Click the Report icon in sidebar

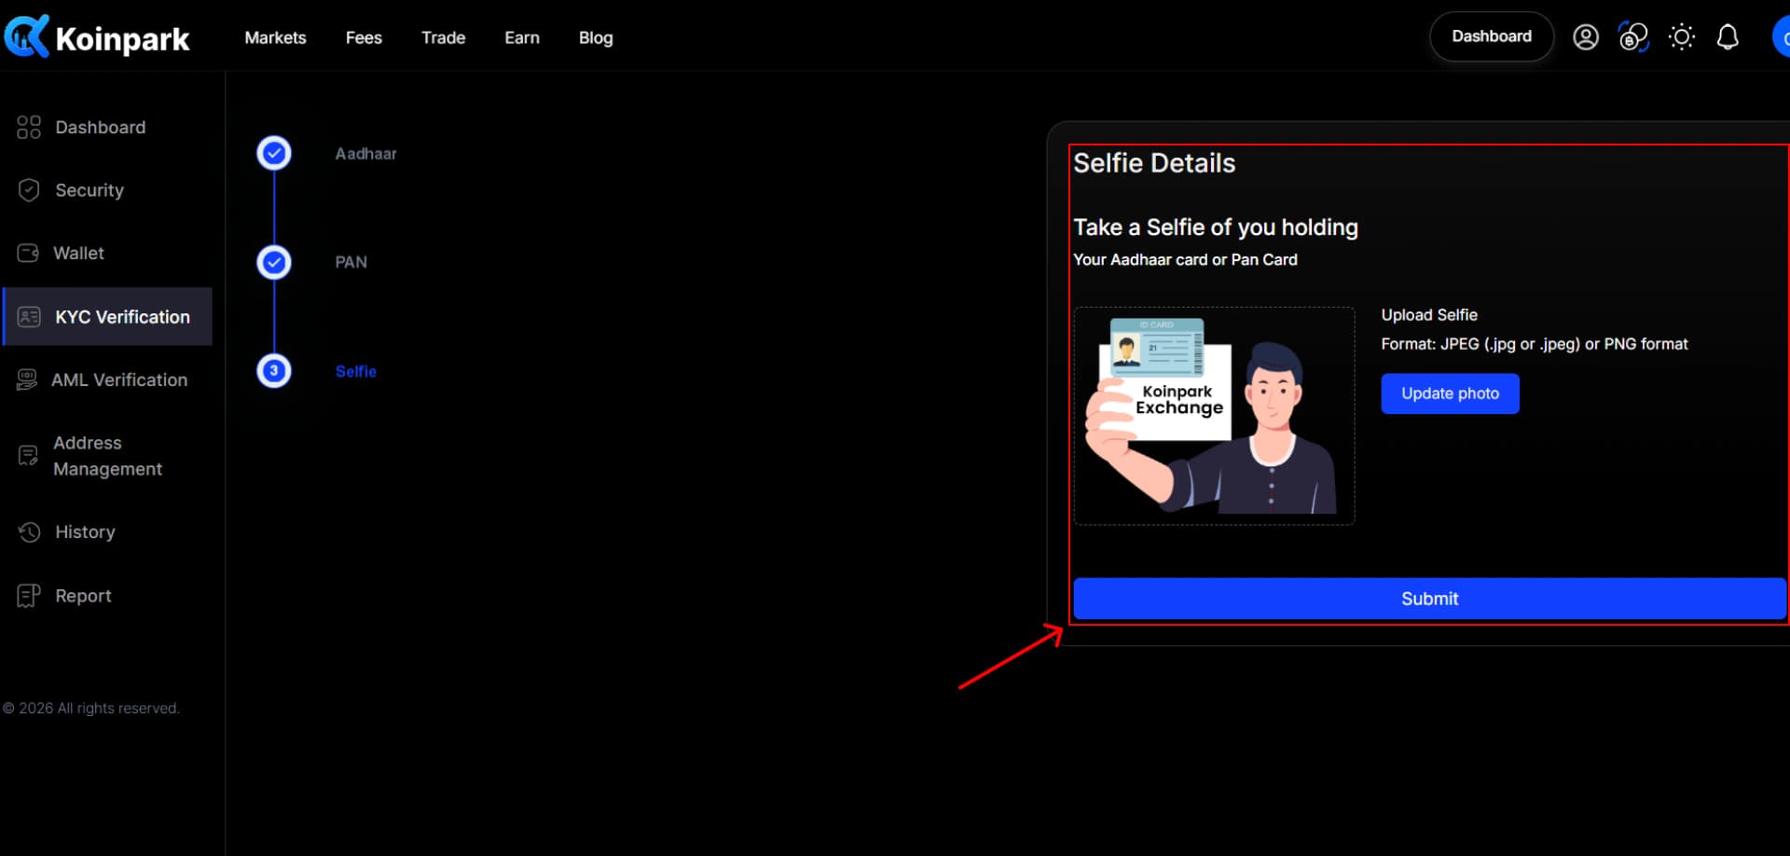(29, 595)
